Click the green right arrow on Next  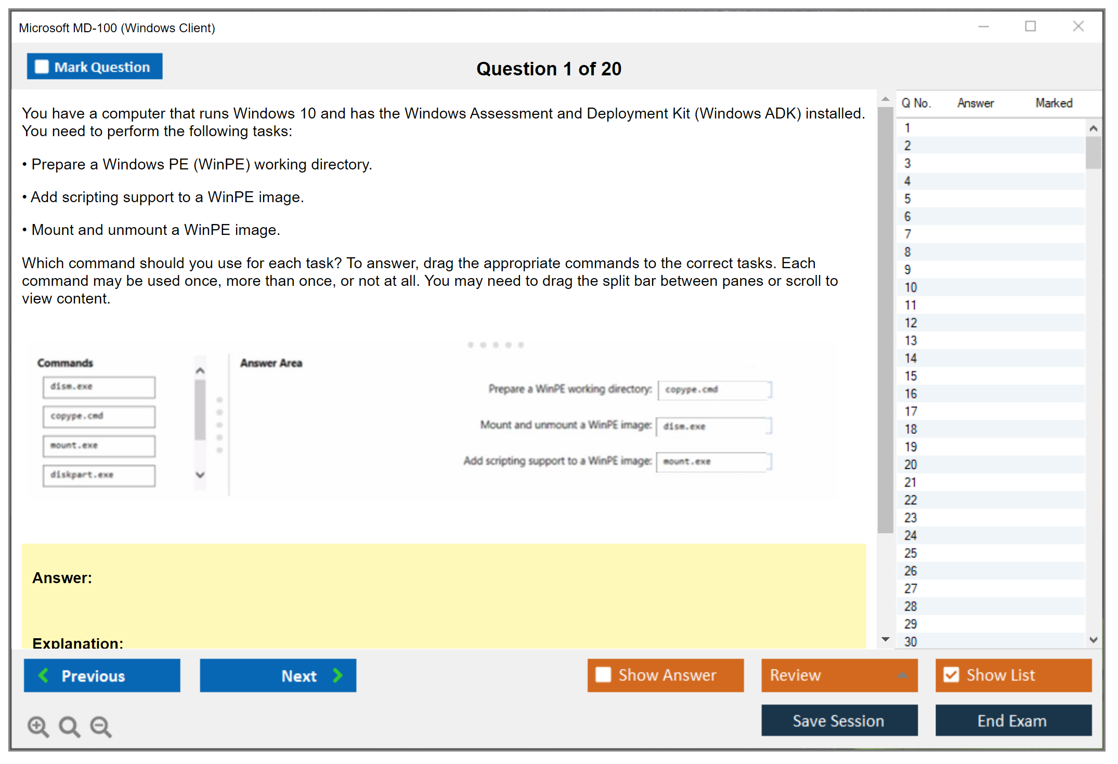337,675
